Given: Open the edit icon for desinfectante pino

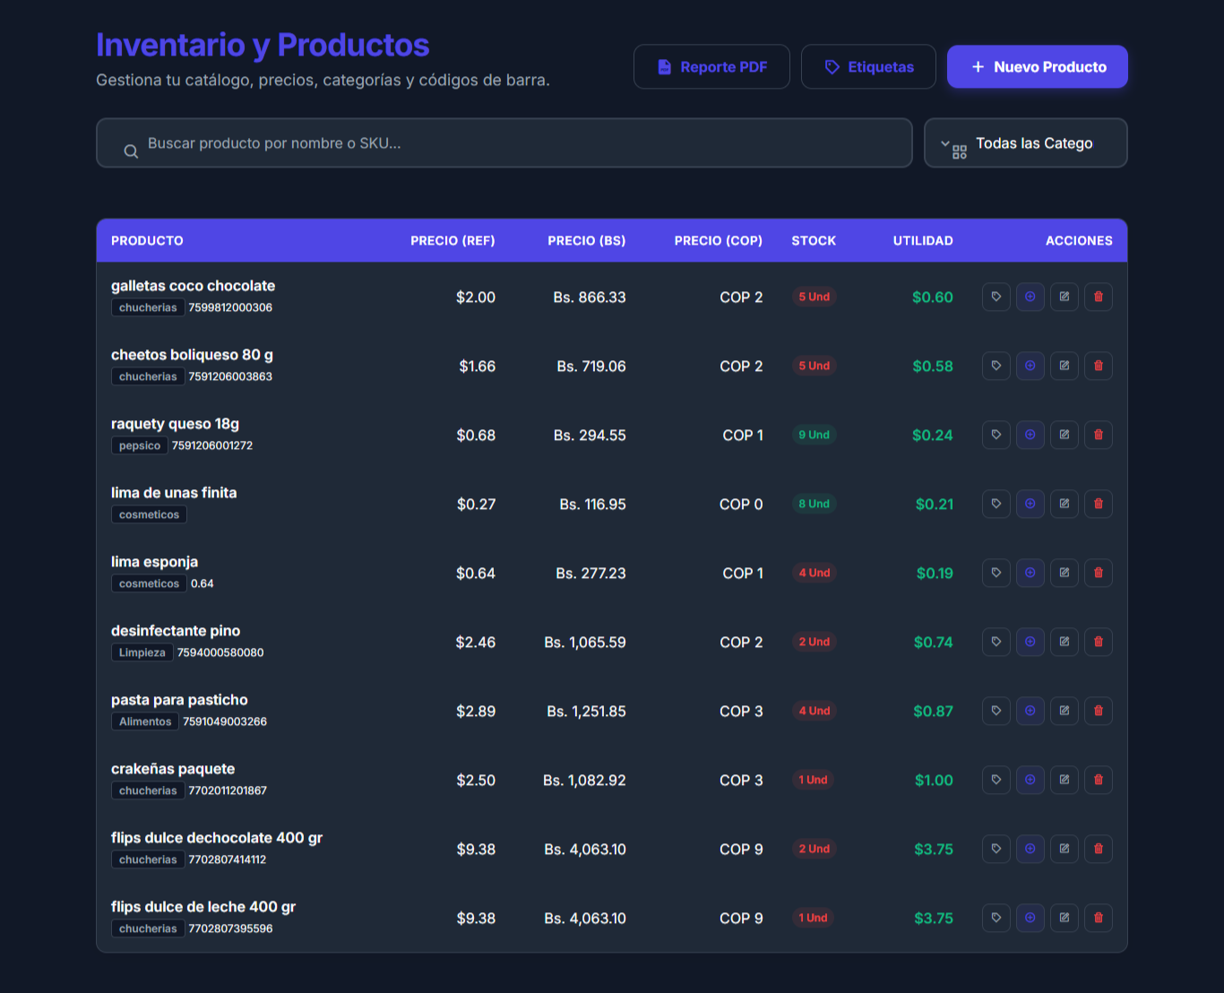Looking at the screenshot, I should pyautogui.click(x=1064, y=642).
